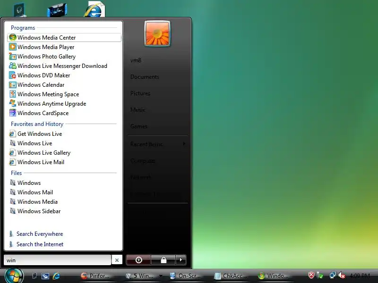Click the power button in Start menu

coord(138,260)
